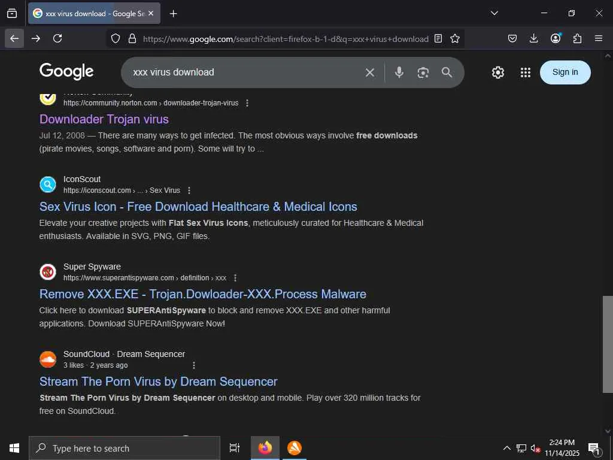Open the Windows Start menu

click(x=14, y=448)
